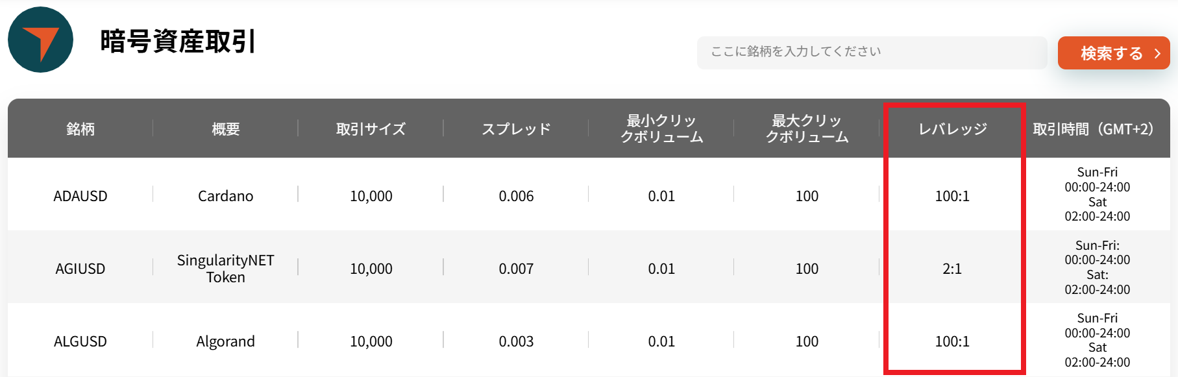This screenshot has height=377, width=1178.
Task: Click the 取引時間 (GMT+2) column header
Action: tap(1093, 129)
